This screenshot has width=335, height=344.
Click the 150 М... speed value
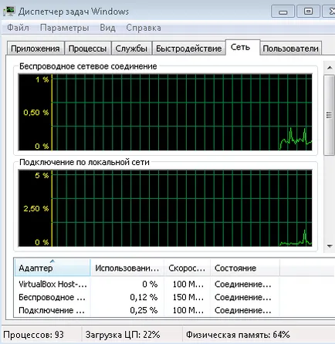pos(188,297)
